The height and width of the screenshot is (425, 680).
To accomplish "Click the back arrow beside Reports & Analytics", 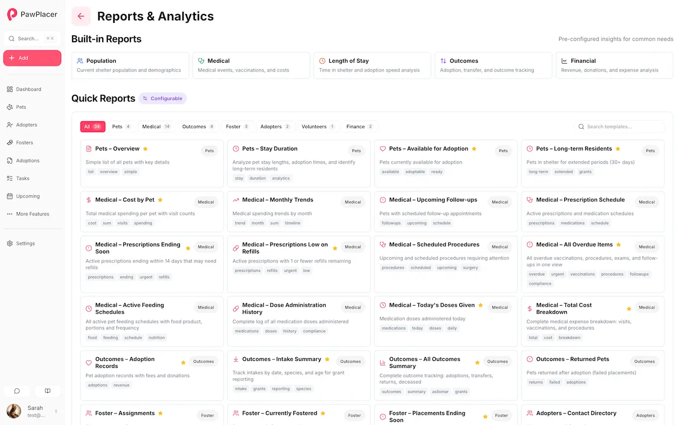I will coord(81,16).
